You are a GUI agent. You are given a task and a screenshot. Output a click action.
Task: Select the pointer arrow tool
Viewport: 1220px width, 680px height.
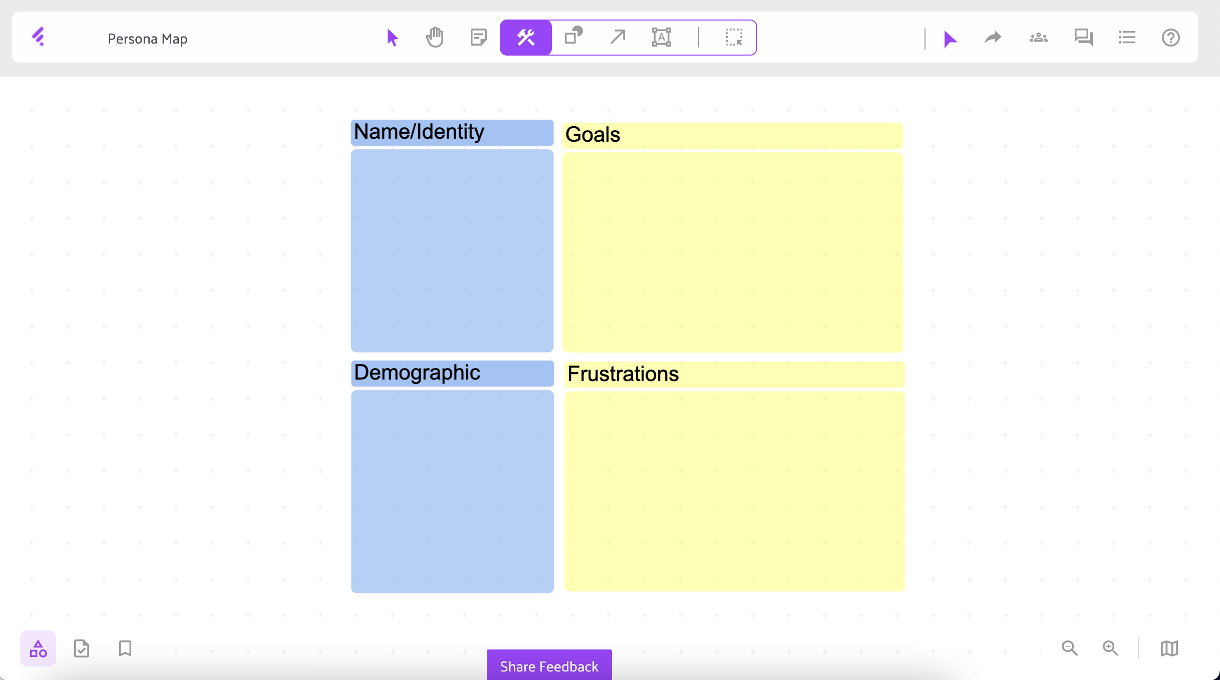click(x=392, y=38)
